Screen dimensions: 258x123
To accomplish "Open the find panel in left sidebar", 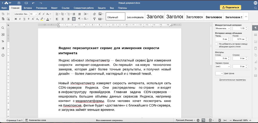I will (3, 28).
